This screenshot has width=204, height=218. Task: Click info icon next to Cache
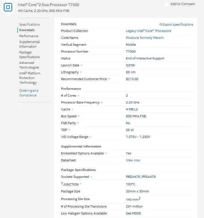[72, 109]
